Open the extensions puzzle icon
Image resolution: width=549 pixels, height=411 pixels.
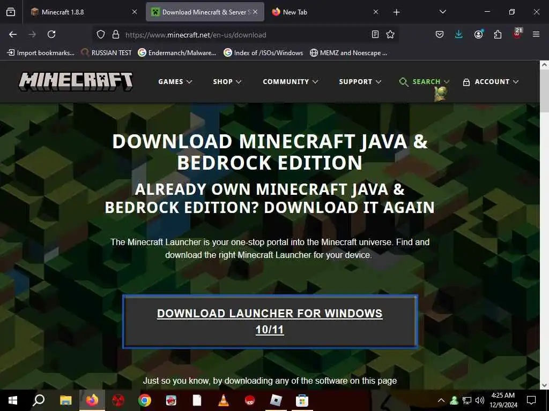pyautogui.click(x=498, y=34)
